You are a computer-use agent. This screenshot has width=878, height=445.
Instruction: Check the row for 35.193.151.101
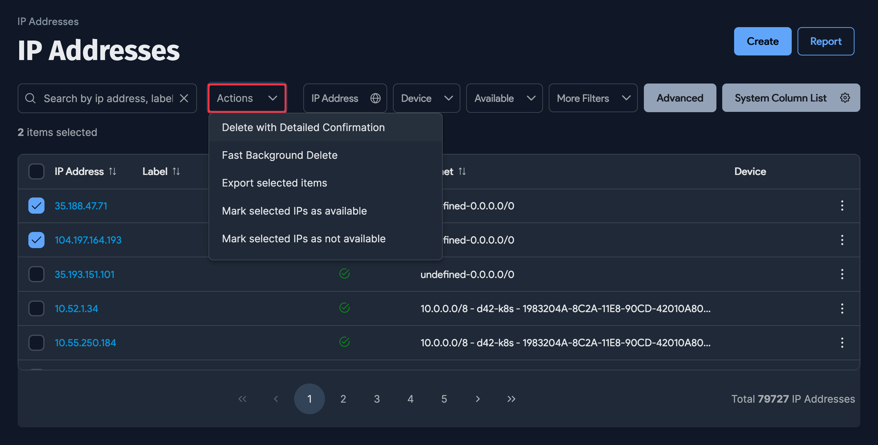36,274
